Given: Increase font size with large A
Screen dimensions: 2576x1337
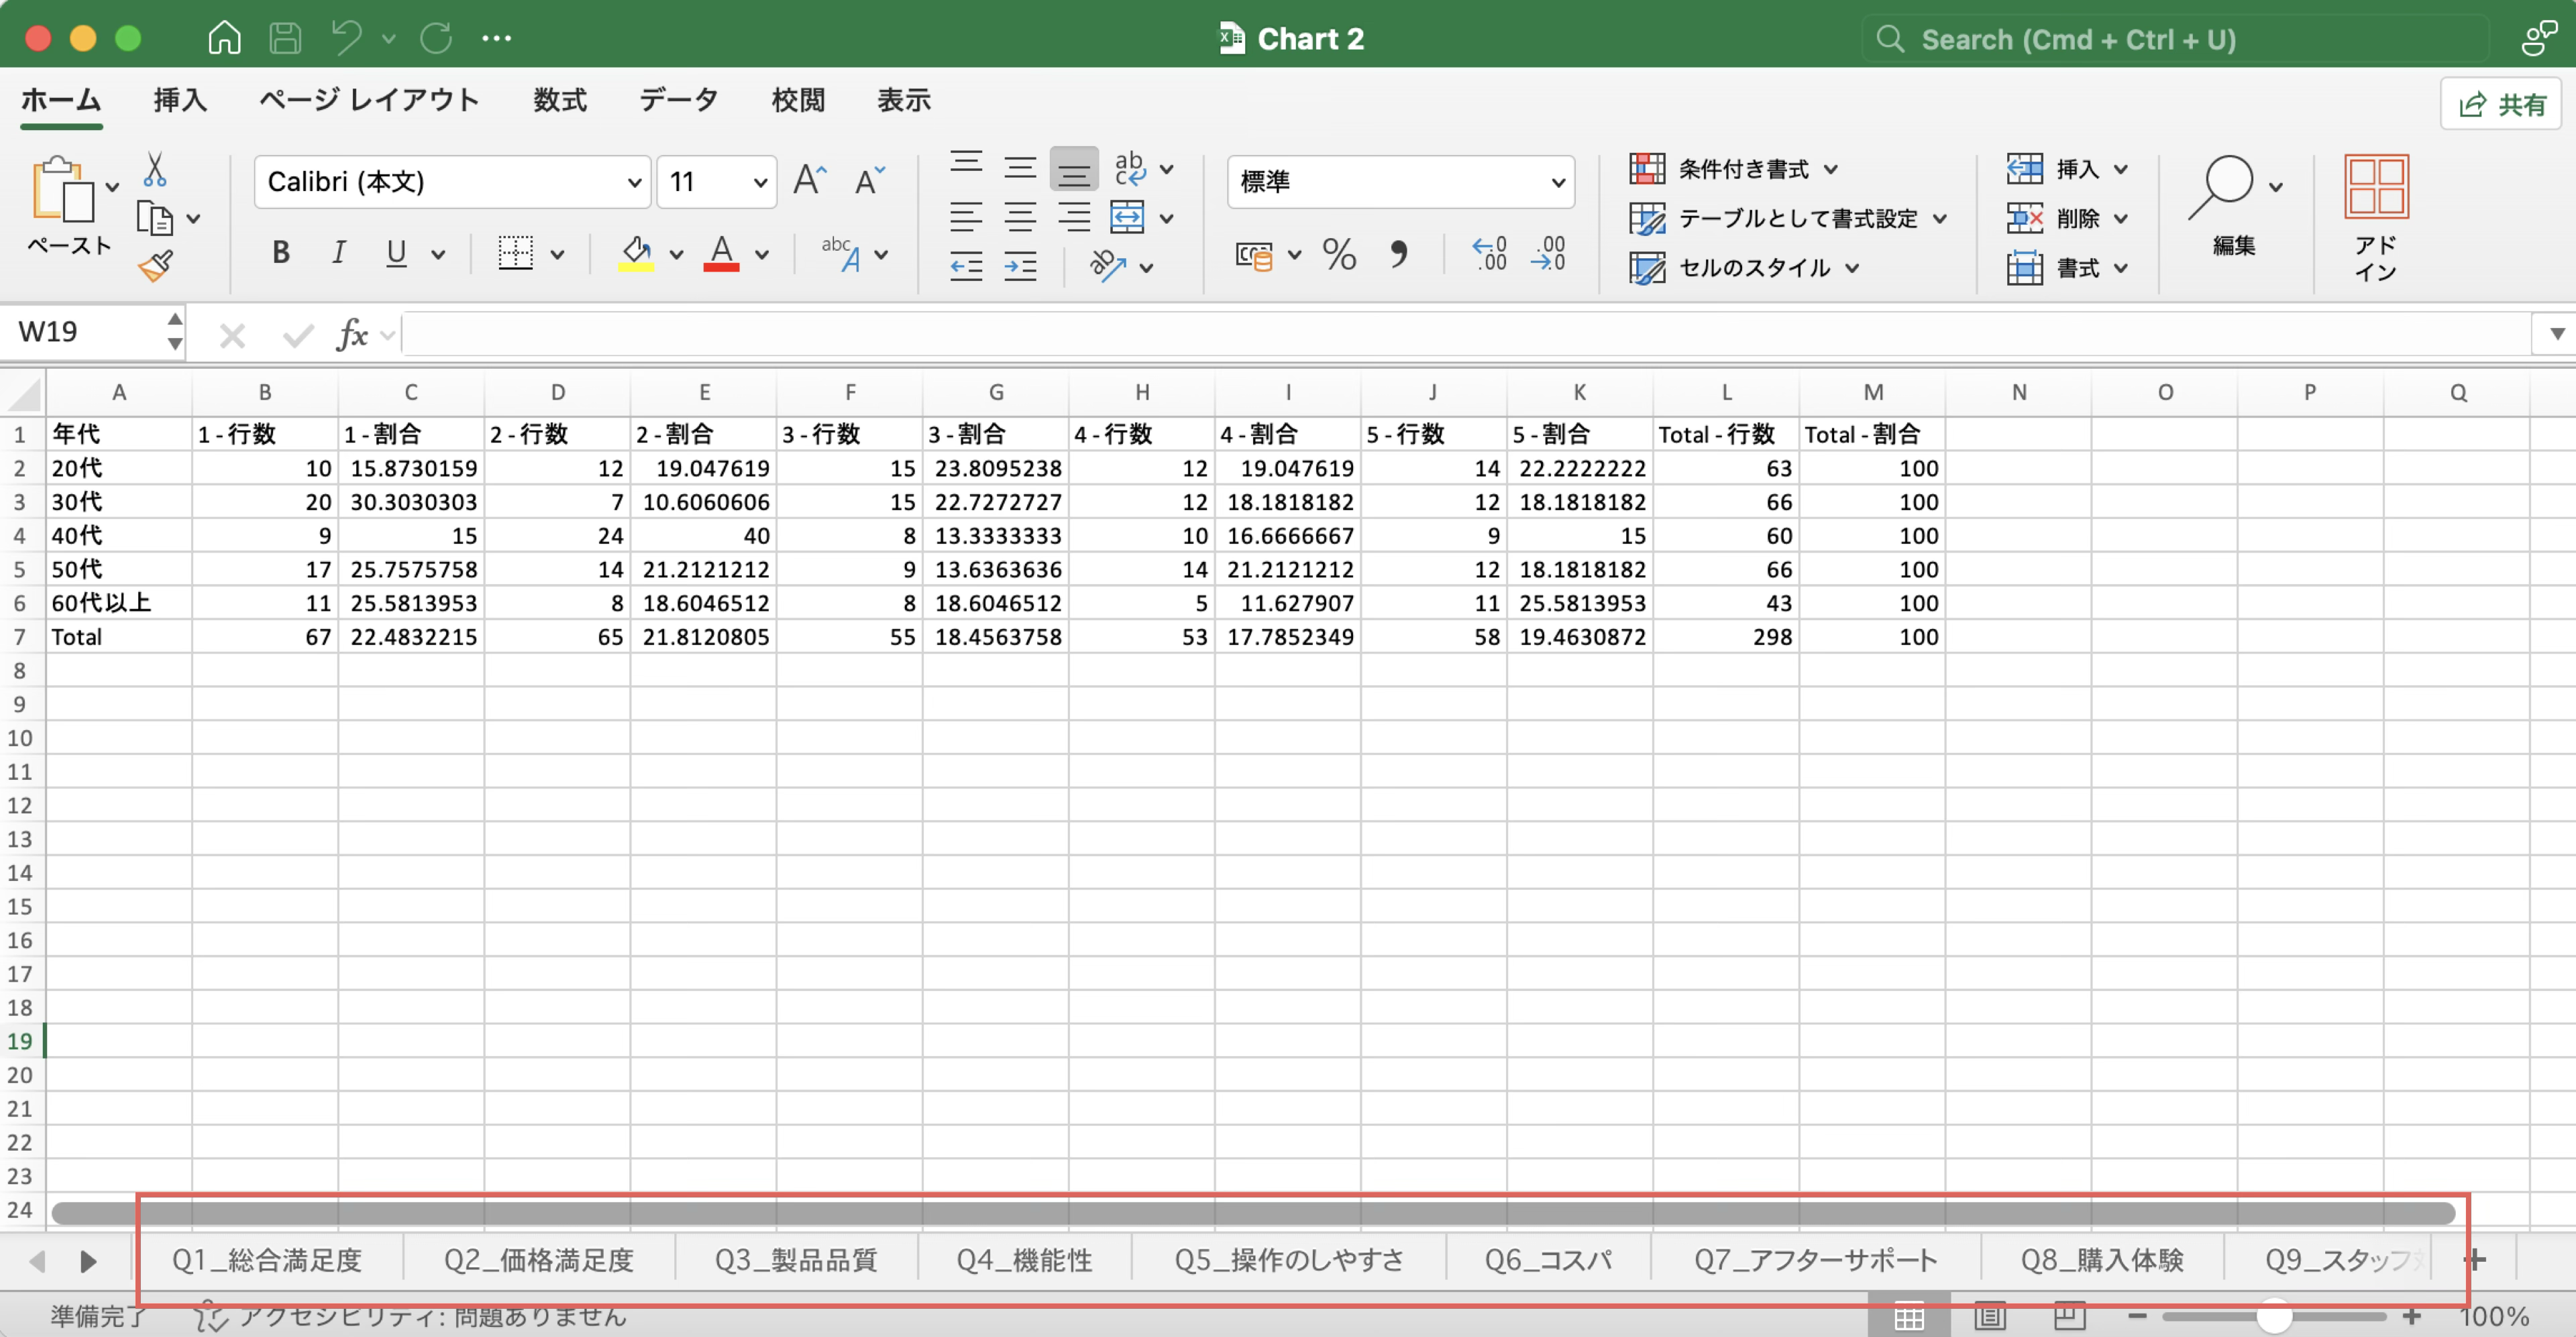Looking at the screenshot, I should 810,181.
